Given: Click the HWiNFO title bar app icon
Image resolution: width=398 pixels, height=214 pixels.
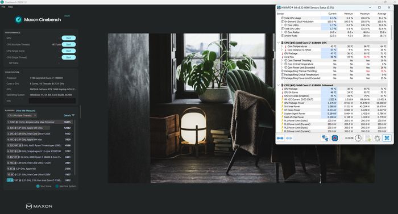Looking at the screenshot, I should point(279,7).
